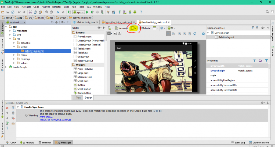275x147 pixels.
Task: Click the Material theme button
Action: pyautogui.click(x=144, y=28)
